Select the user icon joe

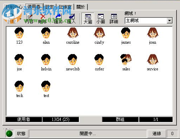coord(19,60)
